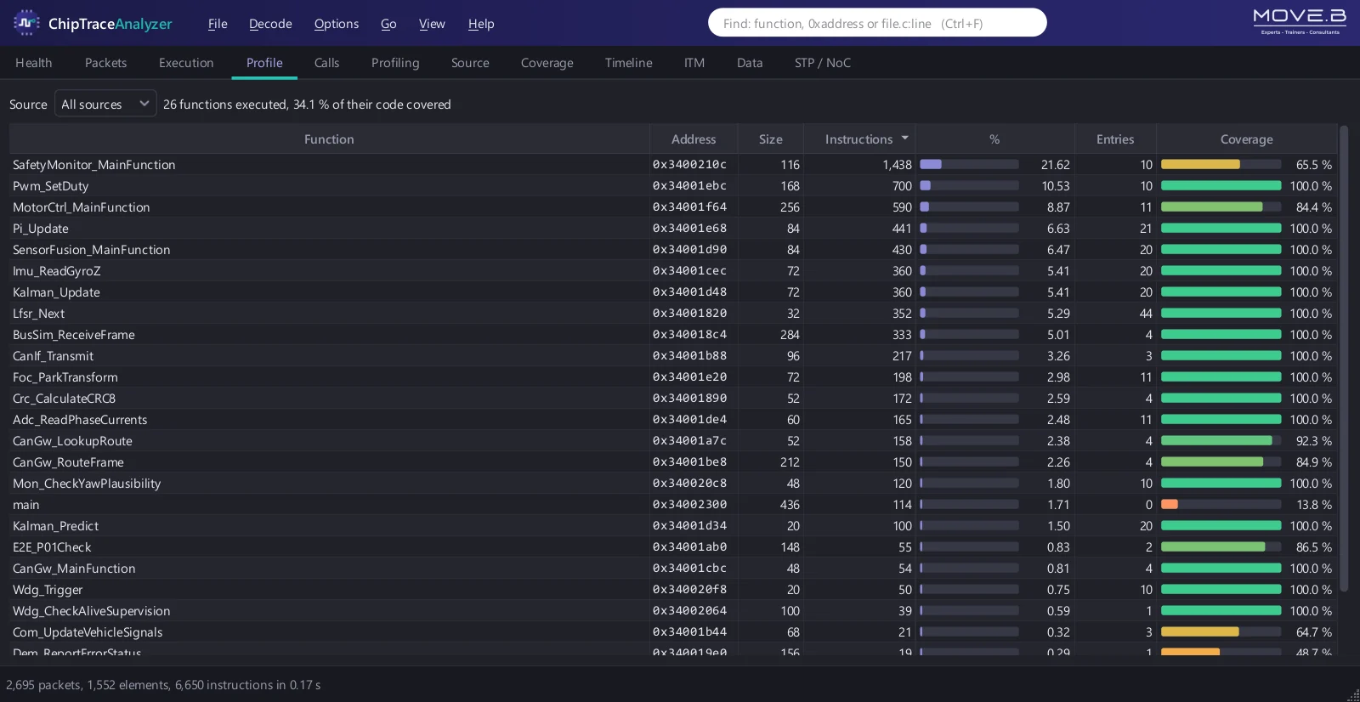The image size is (1360, 702).
Task: Switch to the Calls tab
Action: click(326, 63)
